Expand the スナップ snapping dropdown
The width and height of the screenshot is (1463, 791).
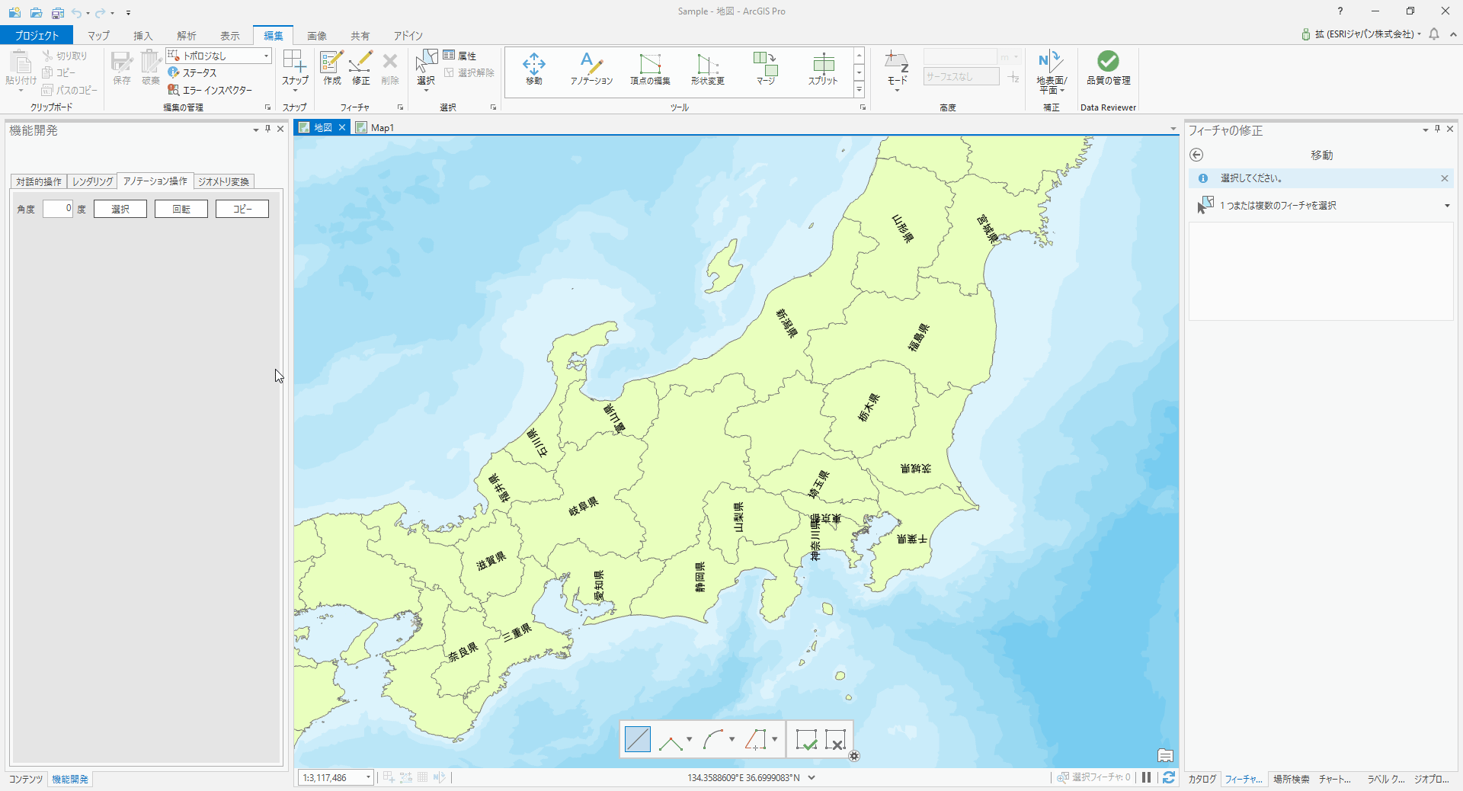295,91
